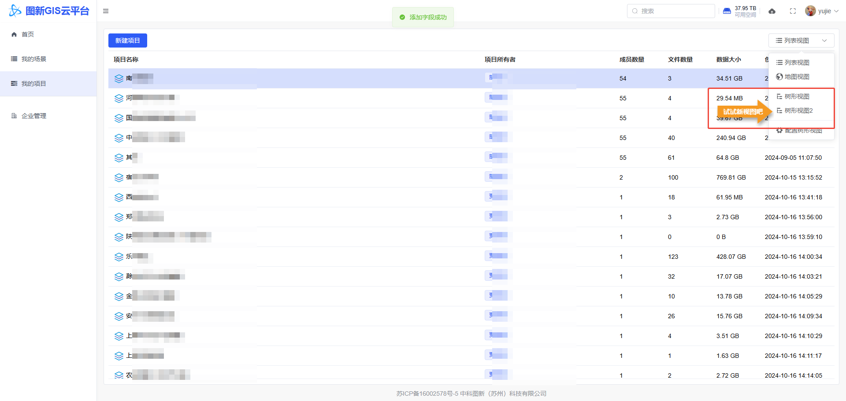This screenshot has width=846, height=401.
Task: Click the 项目名称 column header
Action: (126, 59)
